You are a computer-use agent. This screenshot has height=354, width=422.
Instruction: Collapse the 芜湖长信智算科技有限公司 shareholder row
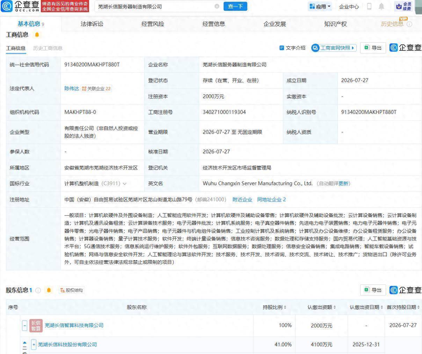tap(24, 326)
